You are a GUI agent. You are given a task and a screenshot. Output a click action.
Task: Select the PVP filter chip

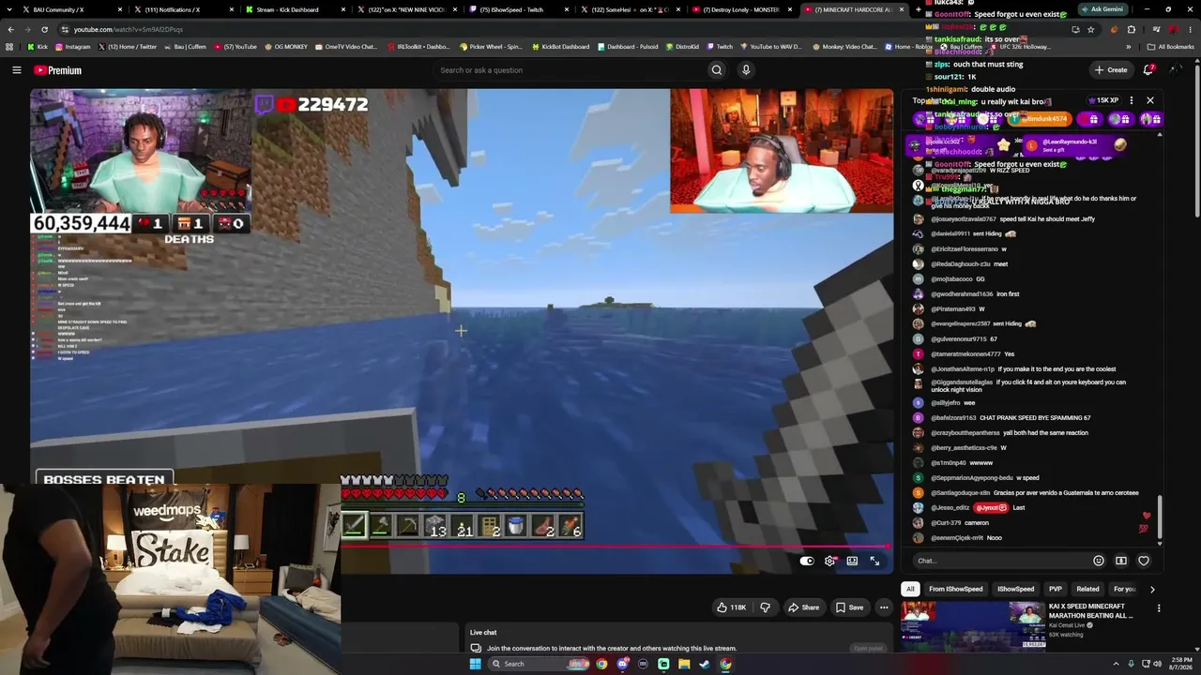[1056, 589]
